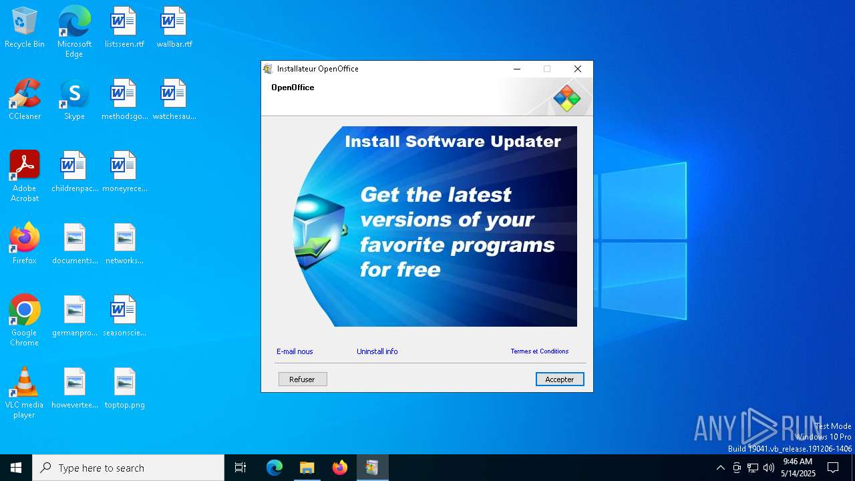The height and width of the screenshot is (481, 855).
Task: Select the howevertee image file on desktop
Action: pos(74,388)
